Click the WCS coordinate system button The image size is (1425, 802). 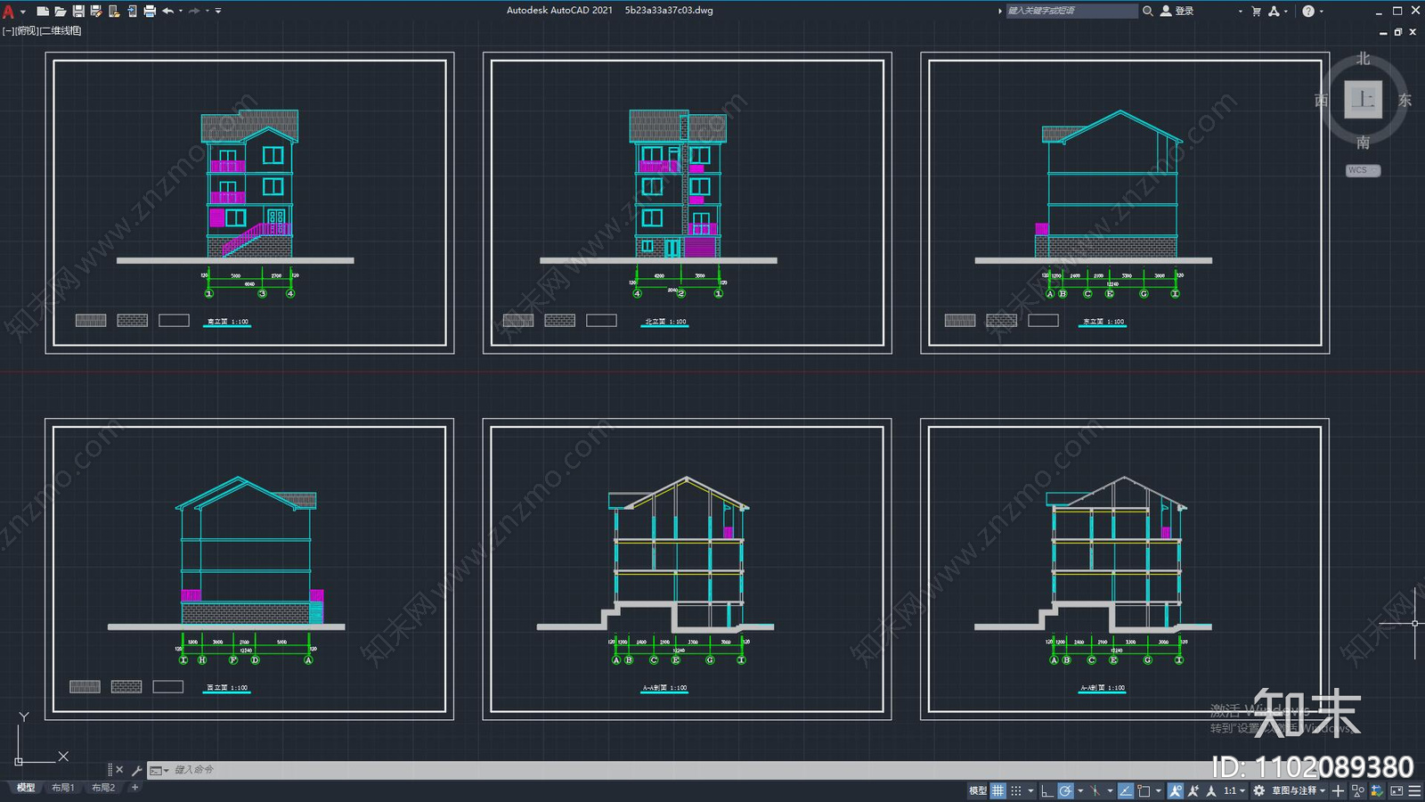pos(1362,170)
